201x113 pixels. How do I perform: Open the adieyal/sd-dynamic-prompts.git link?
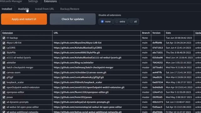[x=82, y=102]
